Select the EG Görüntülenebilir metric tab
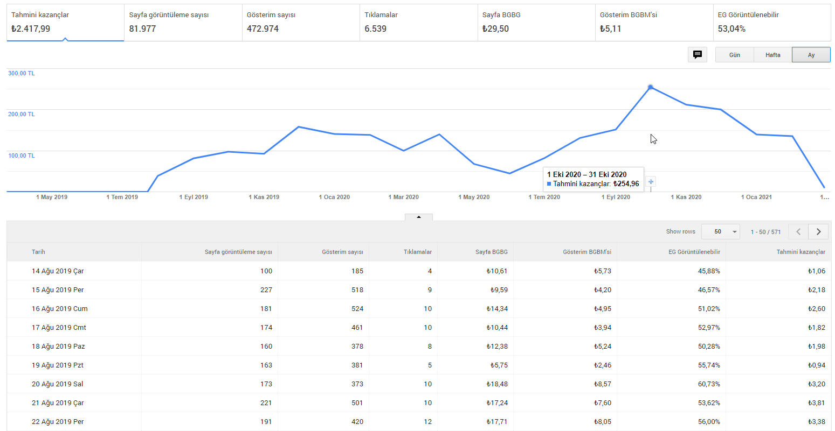The height and width of the screenshot is (431, 835). tap(772, 23)
